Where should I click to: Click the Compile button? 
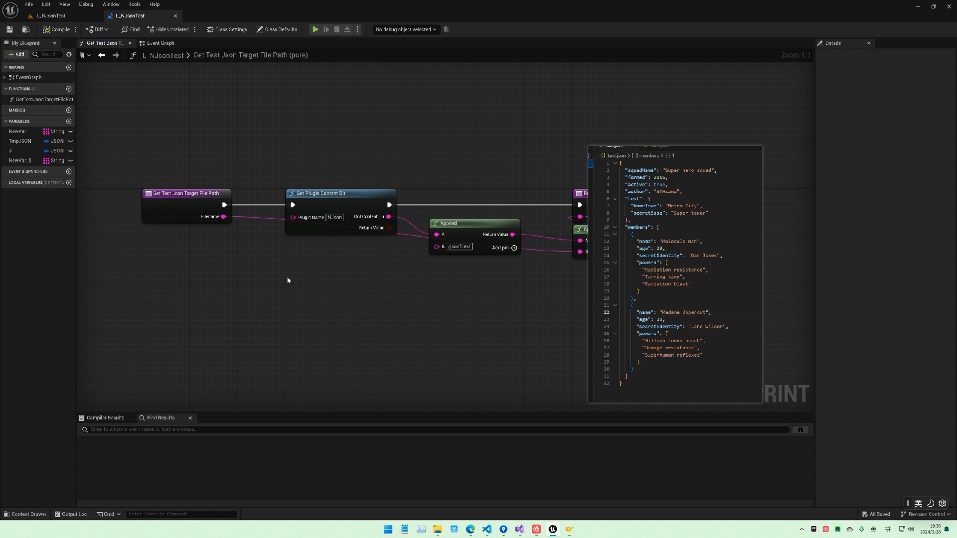click(56, 29)
